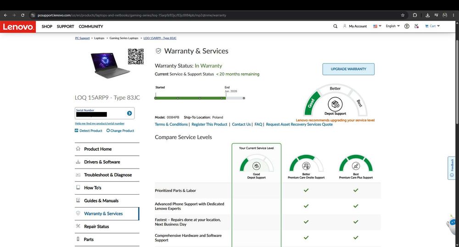The height and width of the screenshot is (247, 459).
Task: Open Parts section
Action: click(107, 239)
